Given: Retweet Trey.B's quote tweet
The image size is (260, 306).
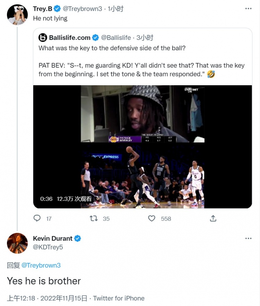Looking at the screenshot, I should pos(94,218).
